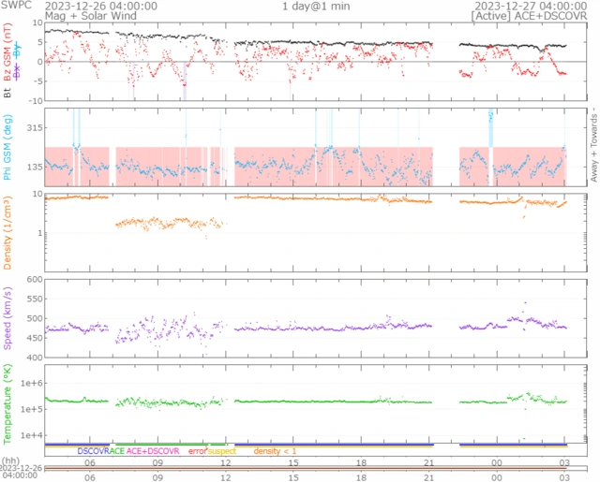Click the red 'error' legend entry

click(198, 451)
